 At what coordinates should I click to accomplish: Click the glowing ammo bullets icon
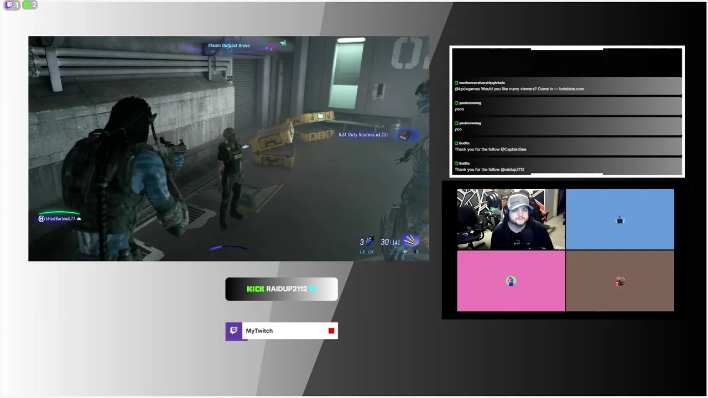tap(409, 240)
